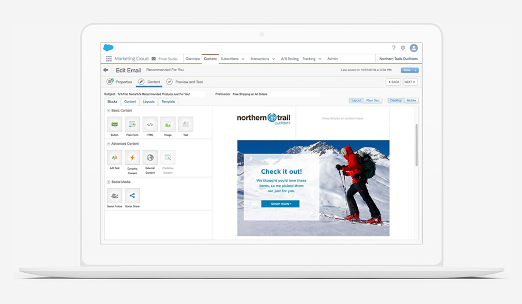Open the Content navigation tab

pyautogui.click(x=211, y=59)
